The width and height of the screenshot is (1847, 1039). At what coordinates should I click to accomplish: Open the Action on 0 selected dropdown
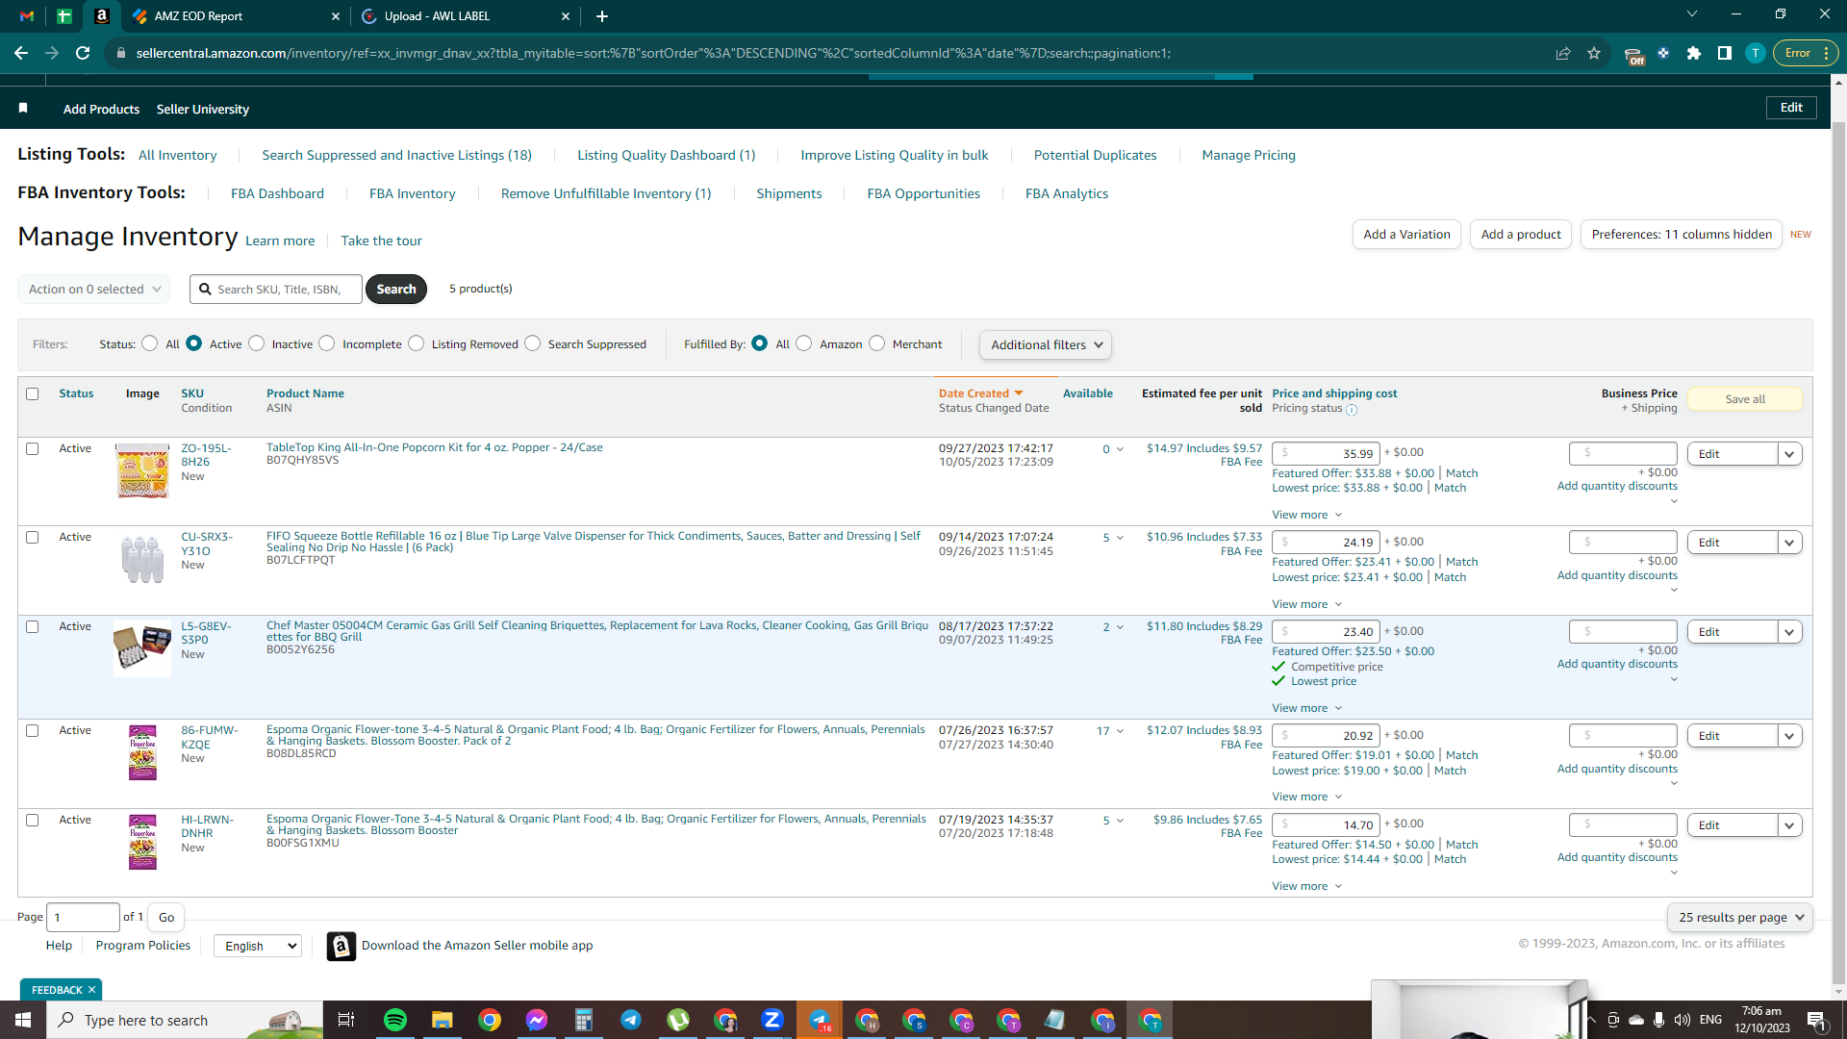pyautogui.click(x=94, y=289)
